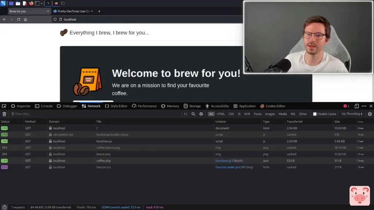Click the performance analysis stopwatch icon

[x=4, y=207]
